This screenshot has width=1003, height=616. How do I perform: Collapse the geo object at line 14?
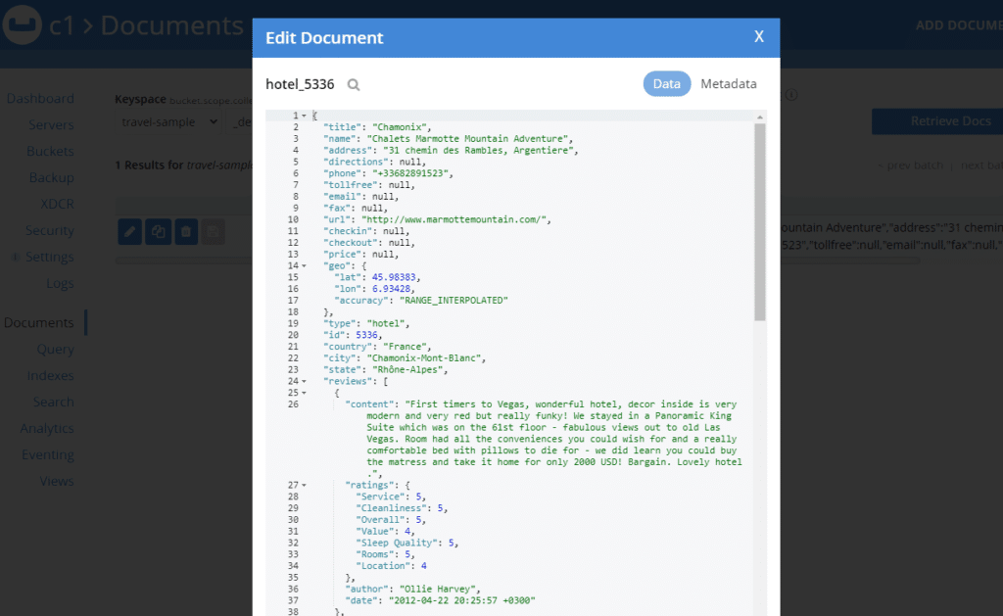click(304, 265)
